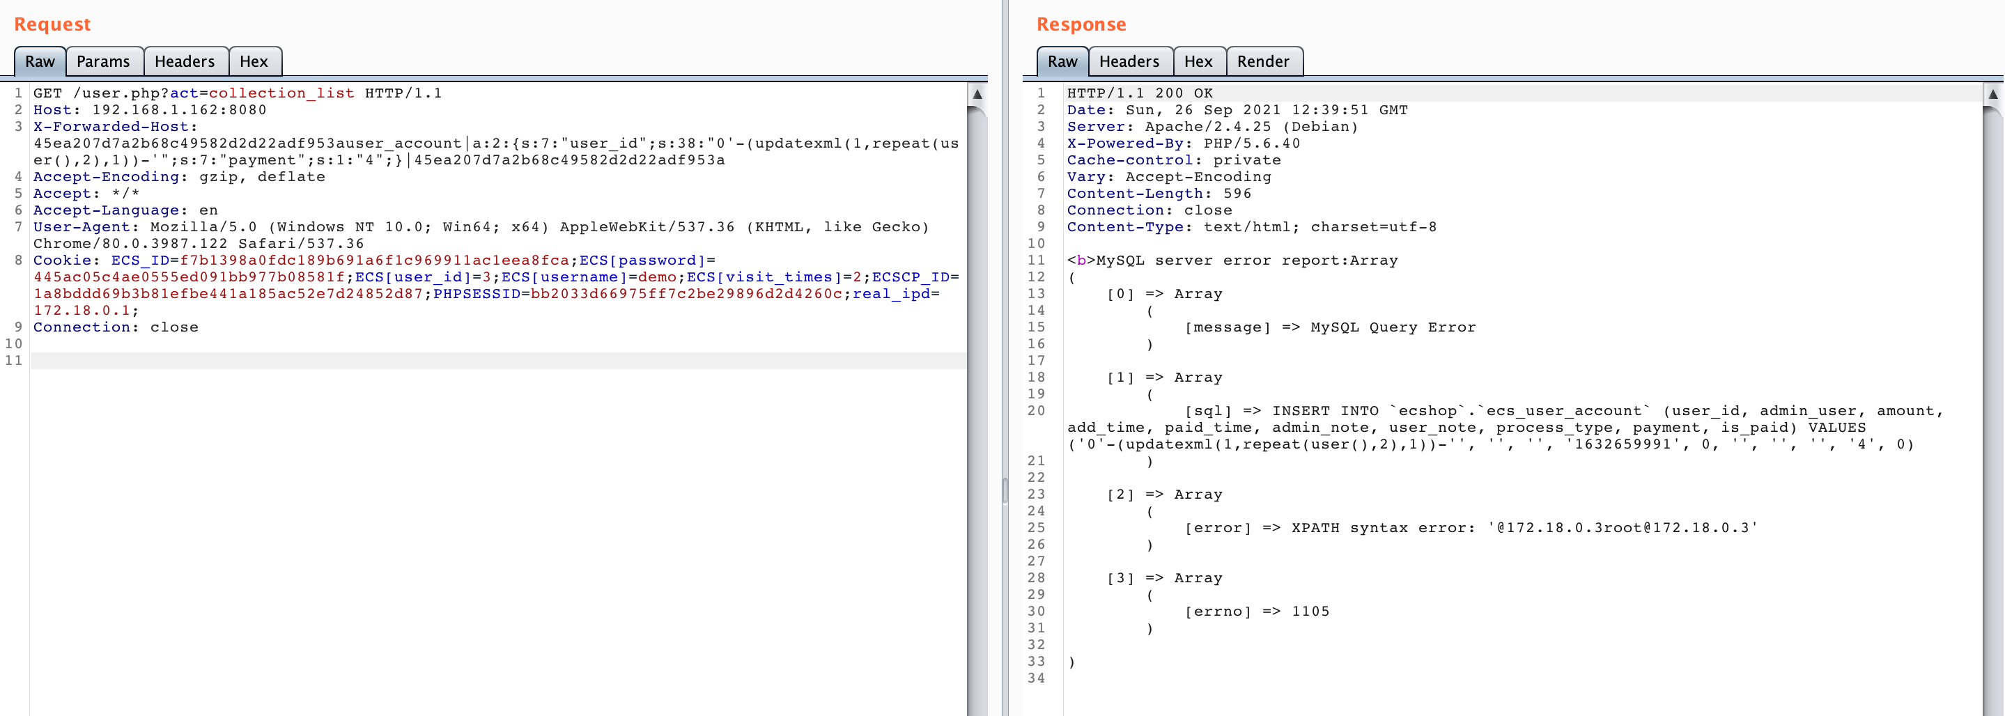Click the Date header in the response
Screen dimensions: 2005x716
1237,110
